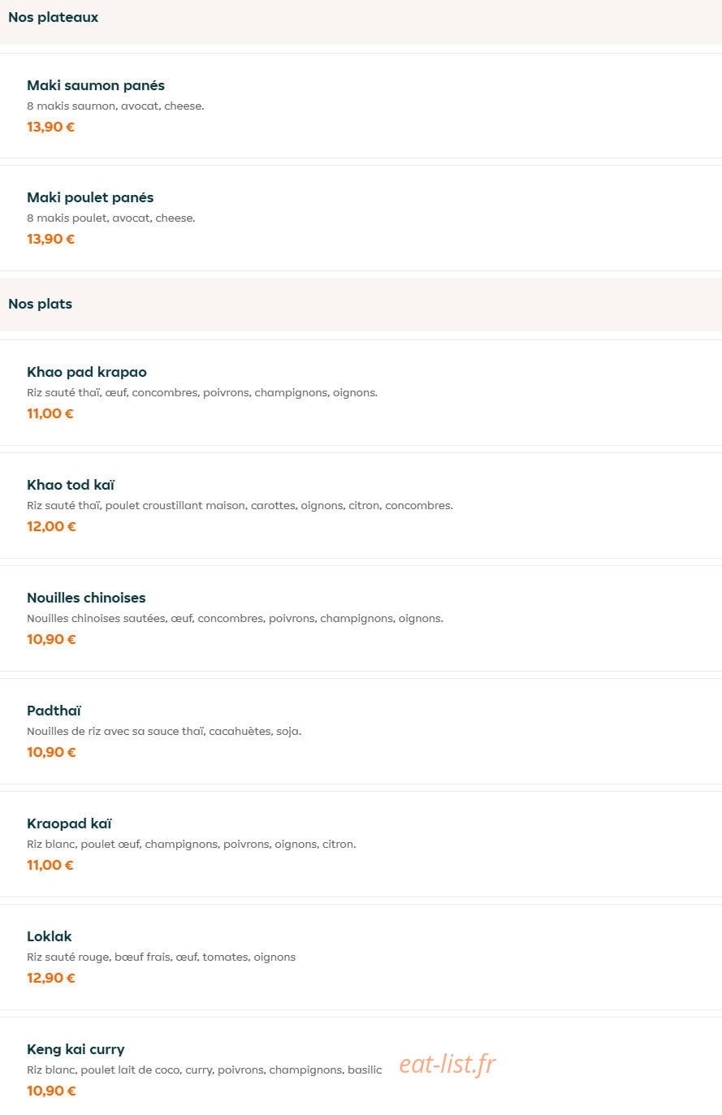Open the Padthaï menu entry
The width and height of the screenshot is (722, 1115).
[361, 731]
